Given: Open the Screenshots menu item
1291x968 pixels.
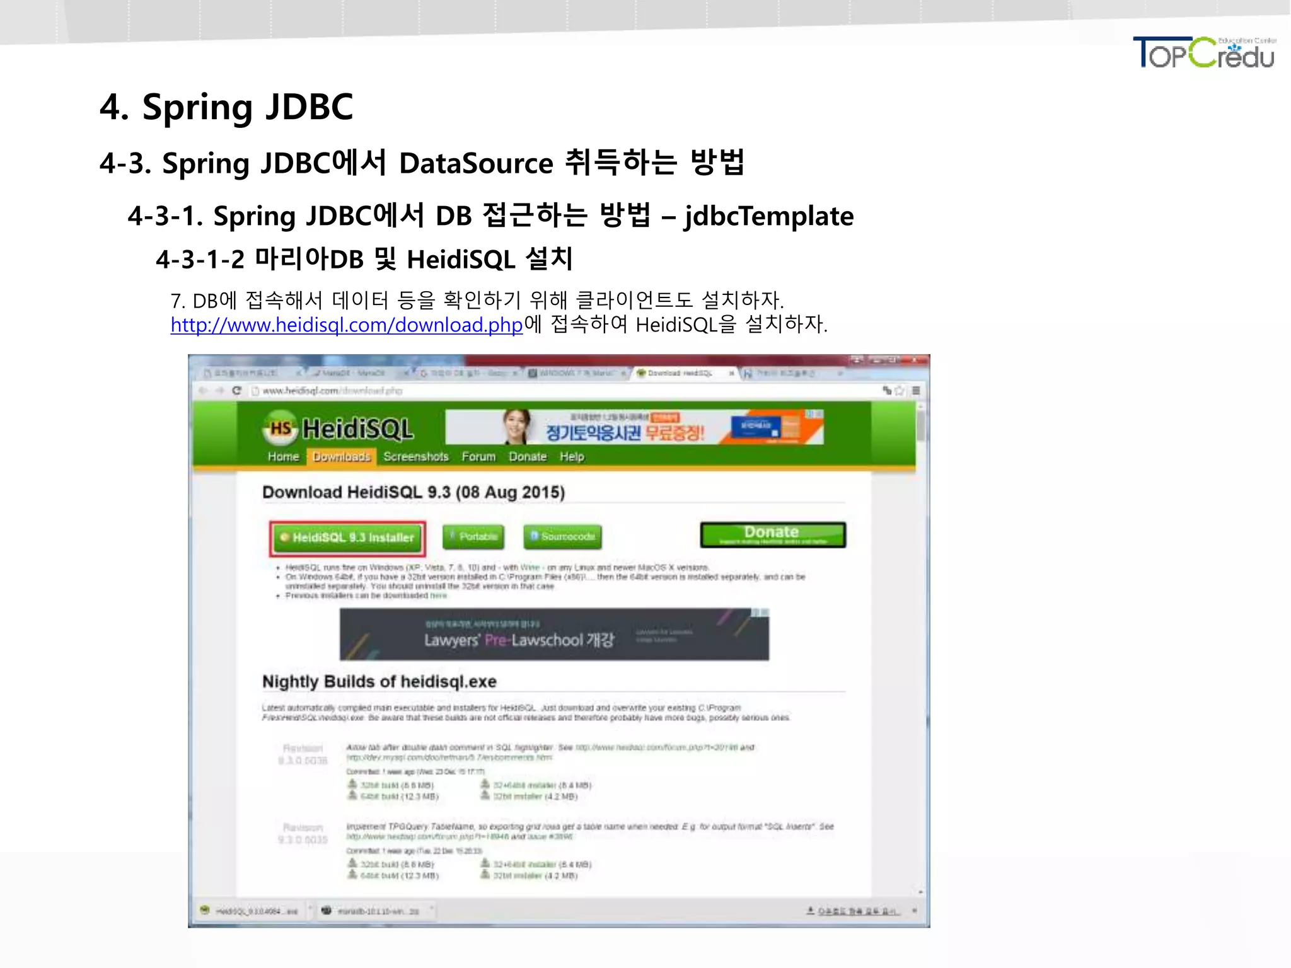Looking at the screenshot, I should tap(416, 456).
